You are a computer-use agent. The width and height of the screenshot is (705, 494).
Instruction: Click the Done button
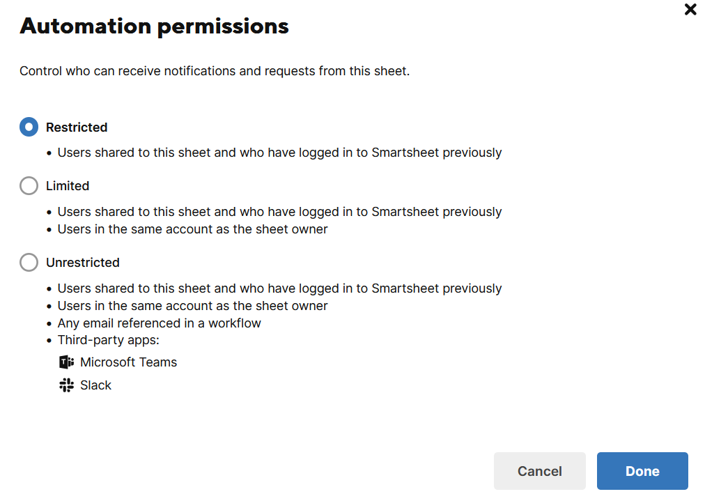pos(642,471)
